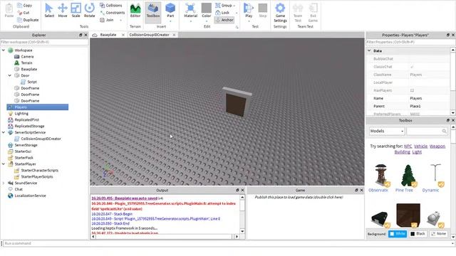
Task: Select the Script under Door
Action: coord(31,82)
